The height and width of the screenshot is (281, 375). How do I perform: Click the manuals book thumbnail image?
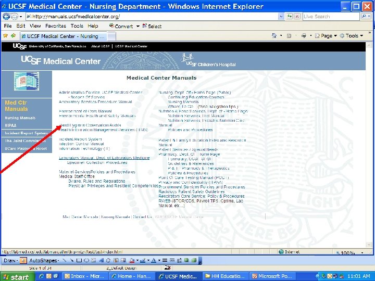pyautogui.click(x=27, y=81)
